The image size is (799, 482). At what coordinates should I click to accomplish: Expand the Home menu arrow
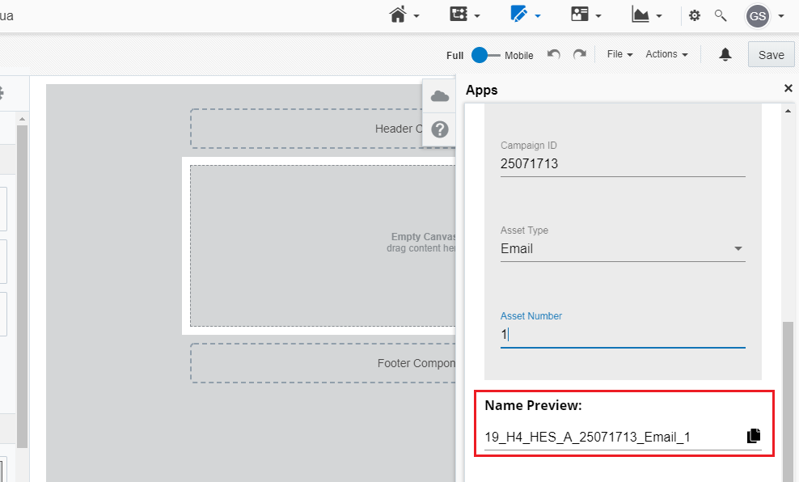[416, 16]
